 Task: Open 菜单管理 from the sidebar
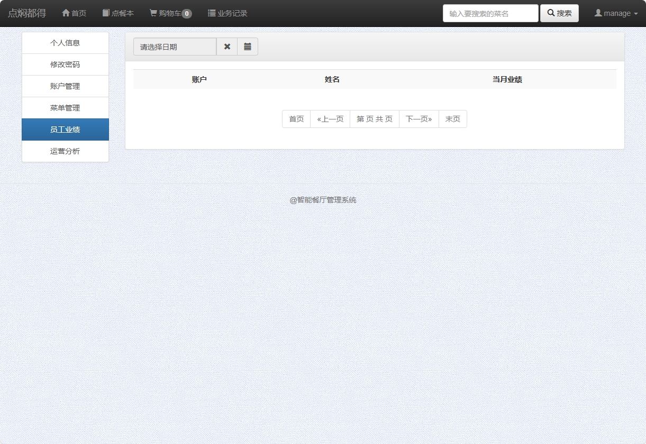[x=65, y=107]
